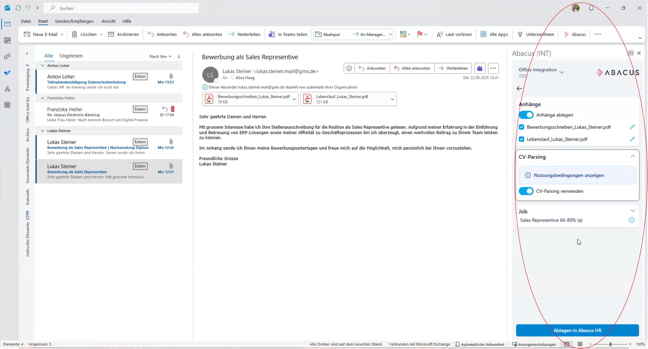Adjust the zoom slider in status bar
648x349 pixels.
(610, 344)
